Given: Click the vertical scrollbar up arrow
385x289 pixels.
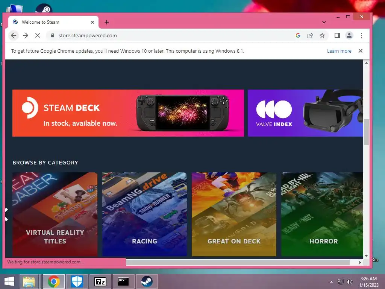Looking at the screenshot, I should (x=366, y=63).
